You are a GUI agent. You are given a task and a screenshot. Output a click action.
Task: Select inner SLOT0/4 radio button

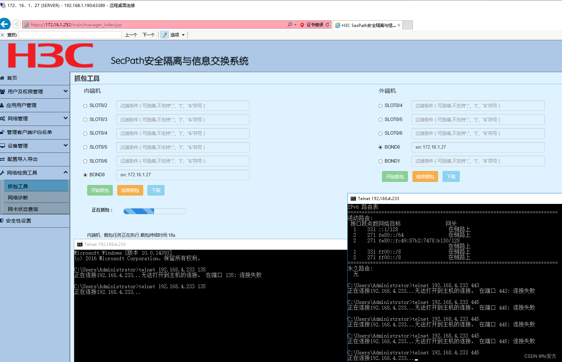(x=85, y=133)
